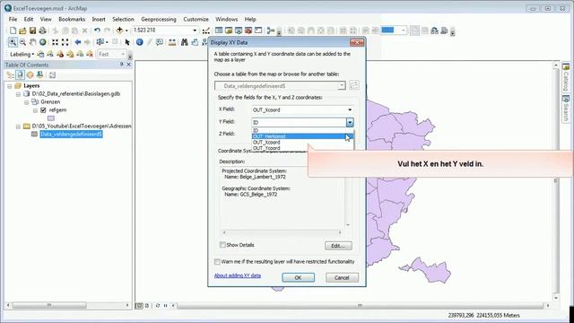The height and width of the screenshot is (323, 574).
Task: Open the ArcToolbox red toolbox icon
Action: (248, 31)
